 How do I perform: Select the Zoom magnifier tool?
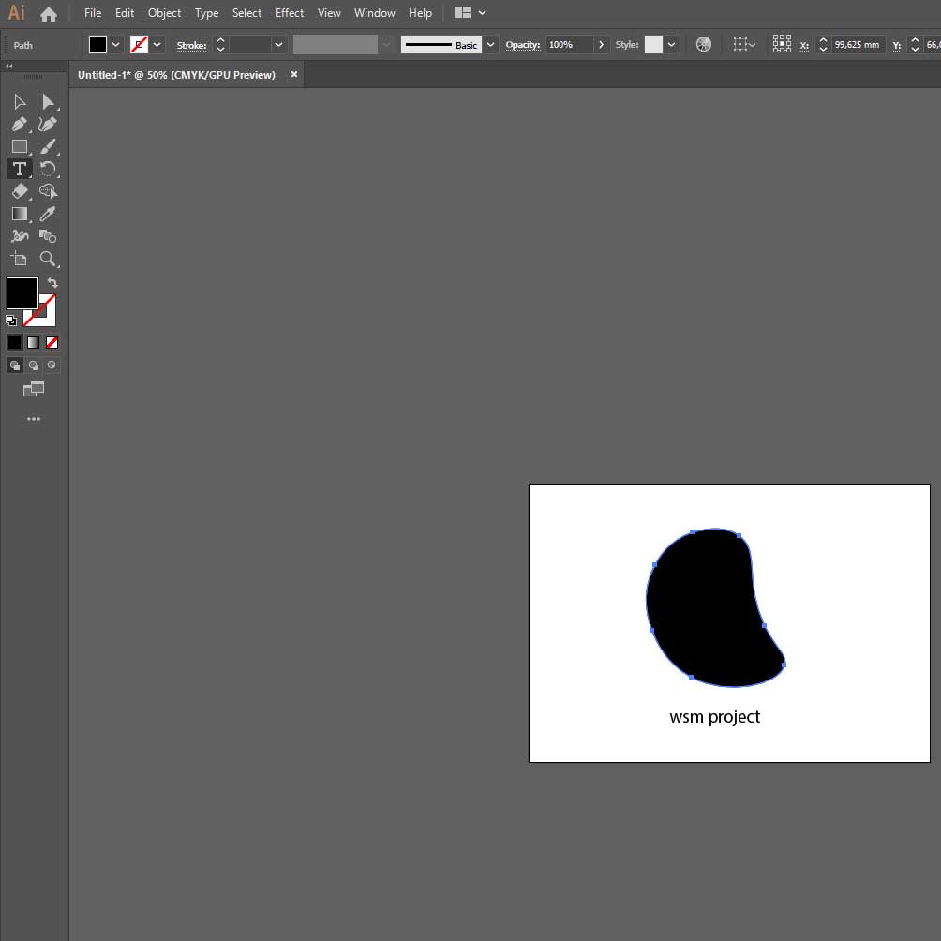click(49, 259)
